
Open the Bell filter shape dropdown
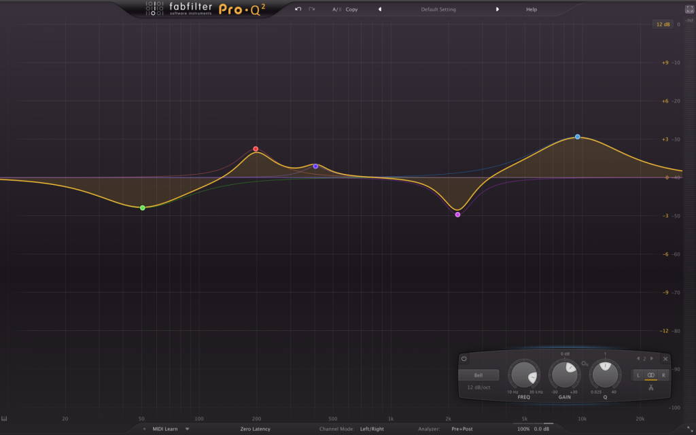click(478, 375)
